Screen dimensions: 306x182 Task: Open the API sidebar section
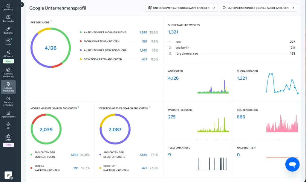coord(8,126)
